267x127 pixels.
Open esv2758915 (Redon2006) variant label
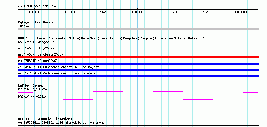[38, 61]
